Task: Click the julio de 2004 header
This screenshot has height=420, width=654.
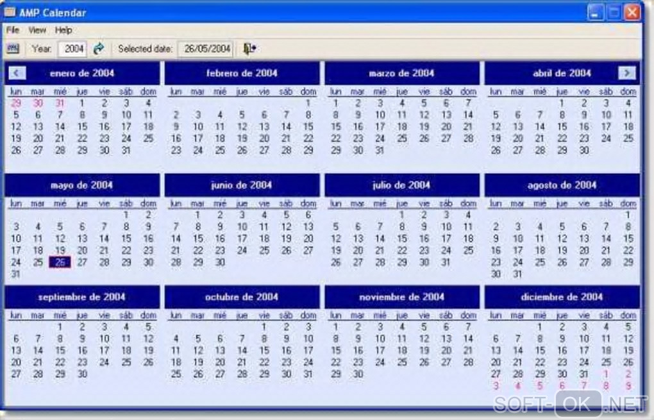Action: click(x=401, y=185)
